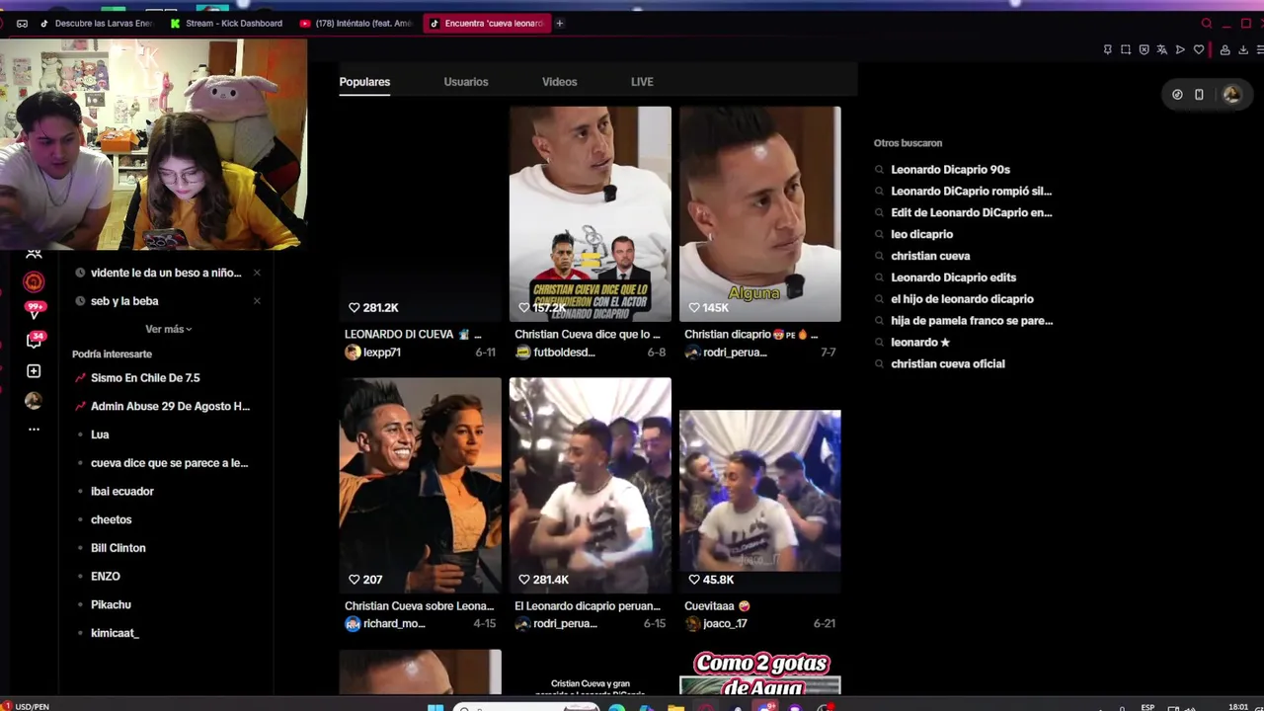
Task: Remove 'vidente le da un beso' recent search
Action: tap(257, 273)
